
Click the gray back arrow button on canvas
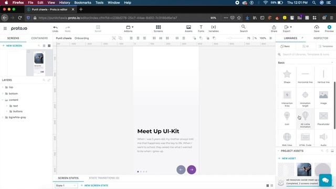(x=181, y=170)
